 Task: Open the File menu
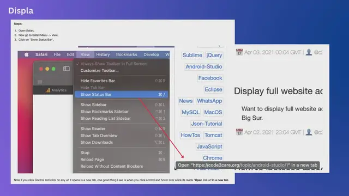point(57,54)
